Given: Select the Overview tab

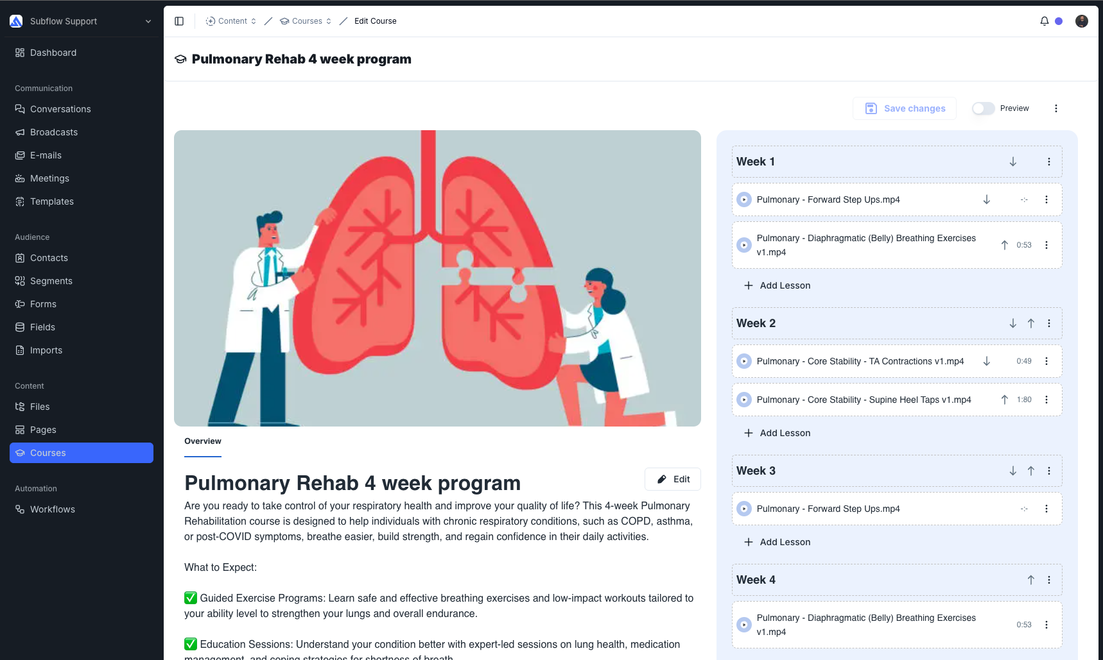Looking at the screenshot, I should pos(203,441).
